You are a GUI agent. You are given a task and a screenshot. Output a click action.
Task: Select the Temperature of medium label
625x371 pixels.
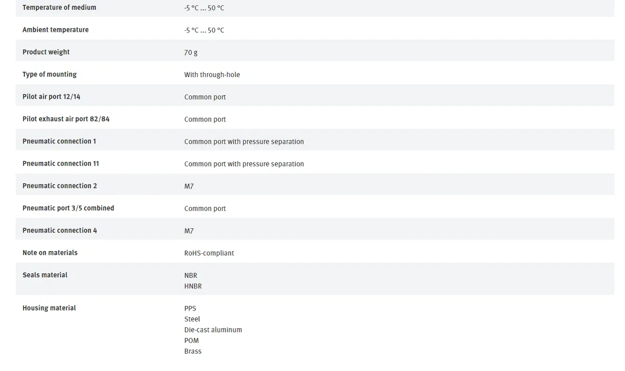point(59,7)
